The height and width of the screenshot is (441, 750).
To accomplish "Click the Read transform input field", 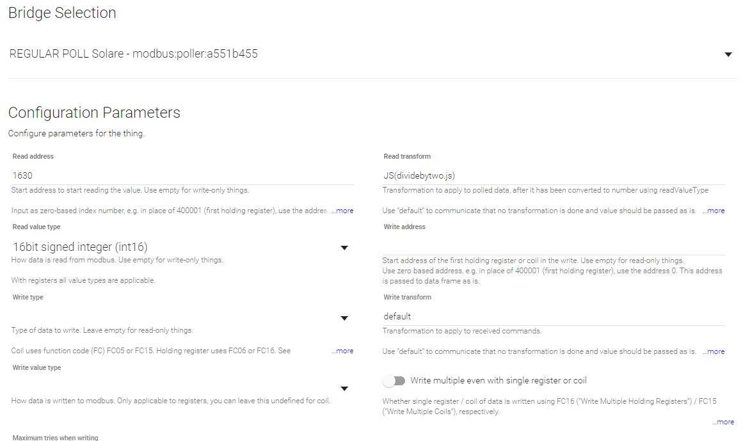I will coord(554,175).
